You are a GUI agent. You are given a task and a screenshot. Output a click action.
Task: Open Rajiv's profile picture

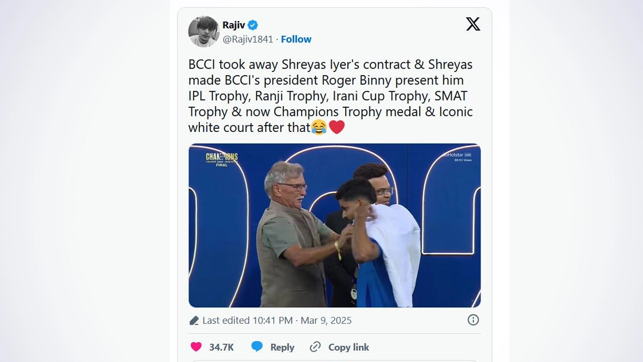click(204, 32)
